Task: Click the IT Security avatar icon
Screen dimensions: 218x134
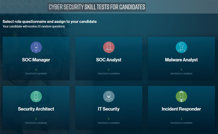Action: 109,96
